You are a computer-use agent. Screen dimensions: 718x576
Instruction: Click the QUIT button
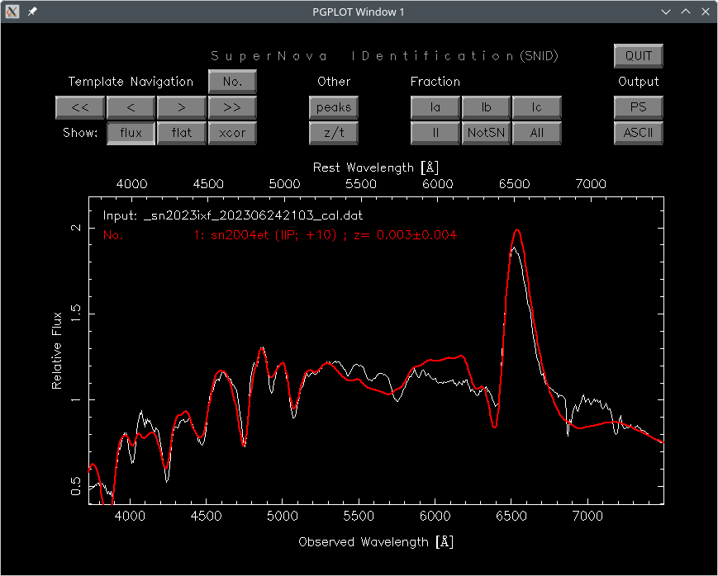click(x=639, y=56)
